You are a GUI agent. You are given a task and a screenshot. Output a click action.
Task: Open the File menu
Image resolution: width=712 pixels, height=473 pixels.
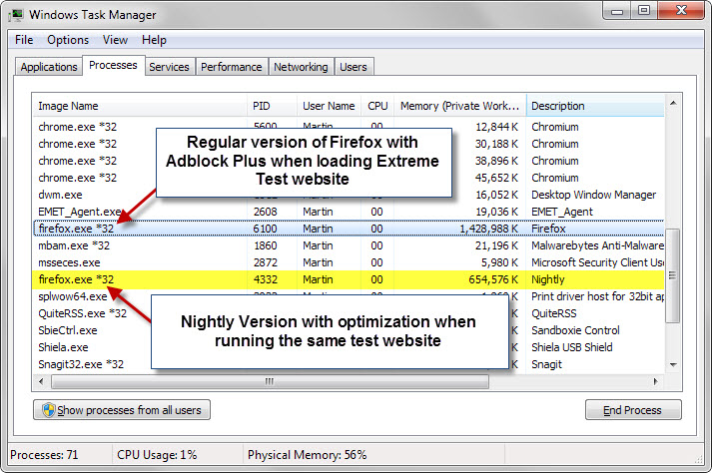[x=24, y=40]
